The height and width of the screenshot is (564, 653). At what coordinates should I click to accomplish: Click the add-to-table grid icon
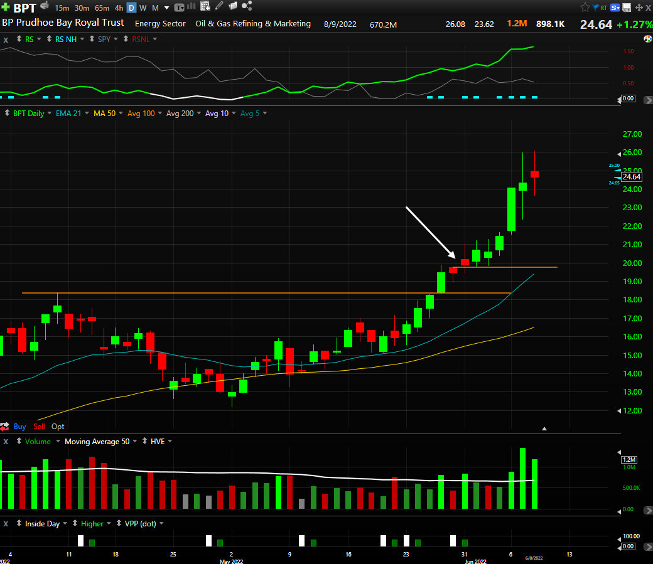(205, 6)
